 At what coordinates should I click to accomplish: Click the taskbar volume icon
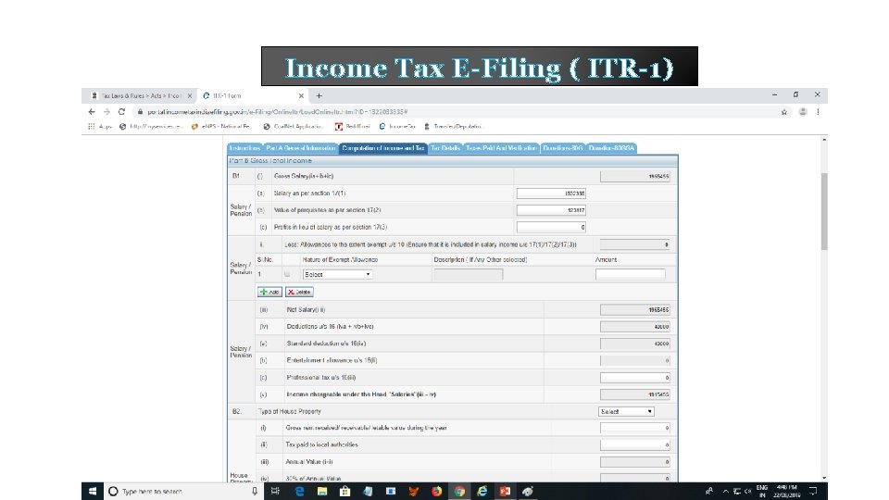(x=747, y=492)
